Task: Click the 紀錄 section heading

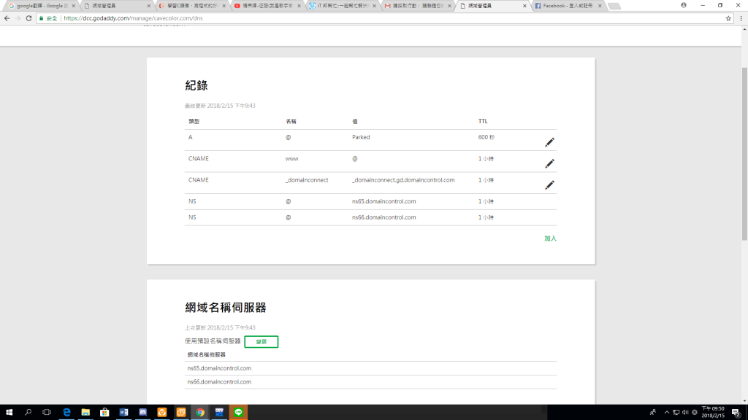Action: click(196, 86)
